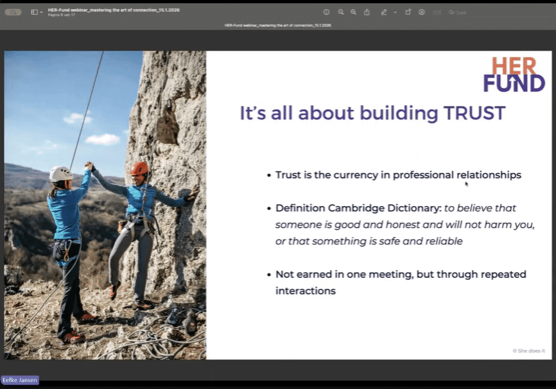
Task: Expand the sidebar view options chevron
Action: (x=42, y=12)
